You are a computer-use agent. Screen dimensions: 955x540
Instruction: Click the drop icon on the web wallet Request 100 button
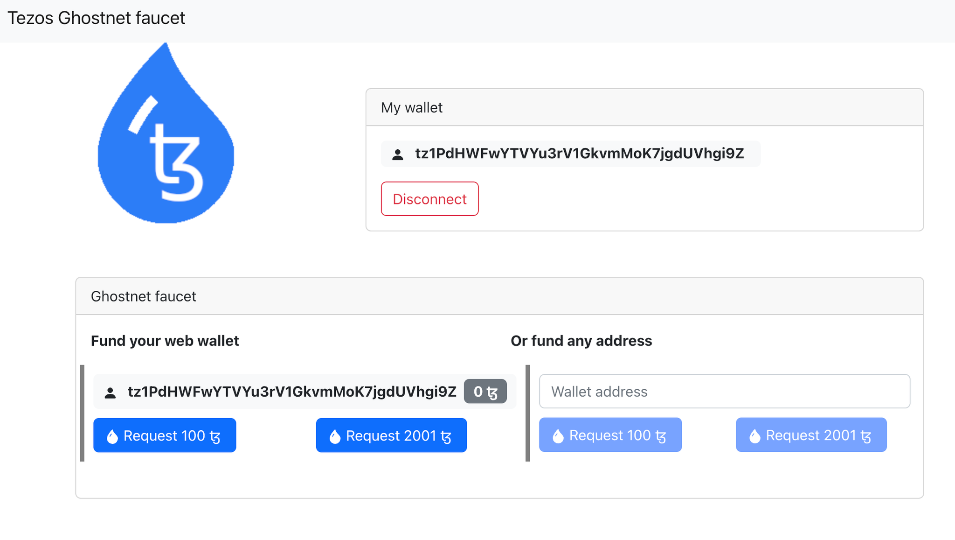click(112, 436)
